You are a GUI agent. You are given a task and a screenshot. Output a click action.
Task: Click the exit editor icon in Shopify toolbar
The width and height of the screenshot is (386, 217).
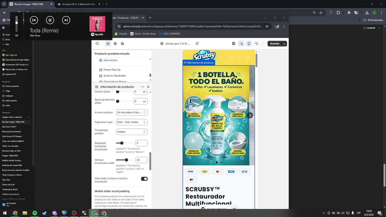(x=97, y=44)
